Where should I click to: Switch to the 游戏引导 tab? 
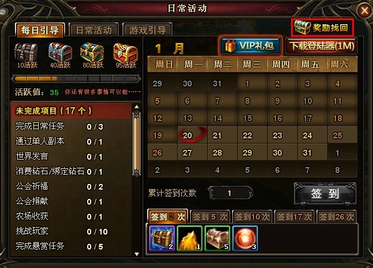pos(147,30)
